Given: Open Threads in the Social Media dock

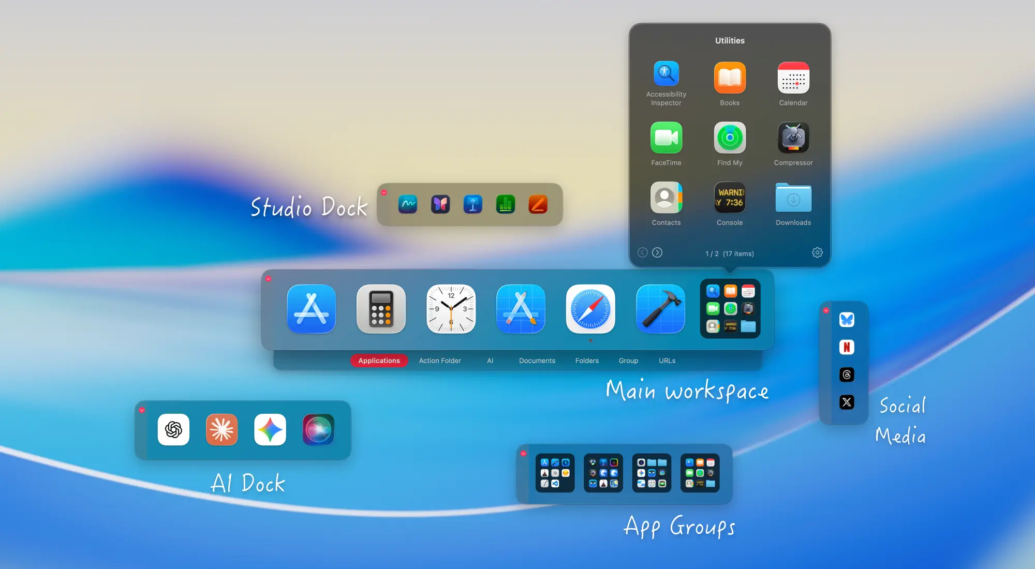Looking at the screenshot, I should [x=847, y=375].
